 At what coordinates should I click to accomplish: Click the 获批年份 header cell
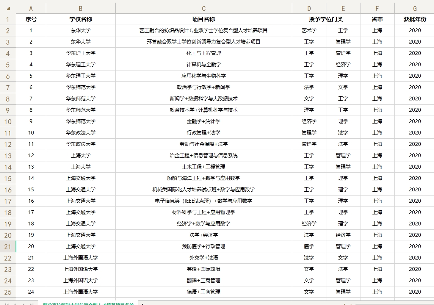(x=414, y=19)
